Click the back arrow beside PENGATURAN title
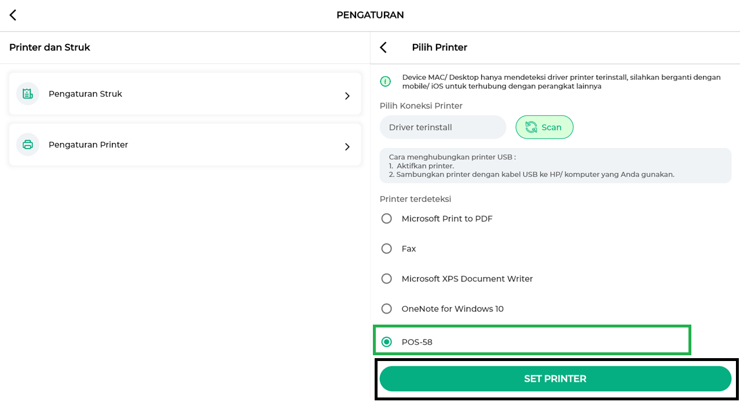 click(x=13, y=15)
